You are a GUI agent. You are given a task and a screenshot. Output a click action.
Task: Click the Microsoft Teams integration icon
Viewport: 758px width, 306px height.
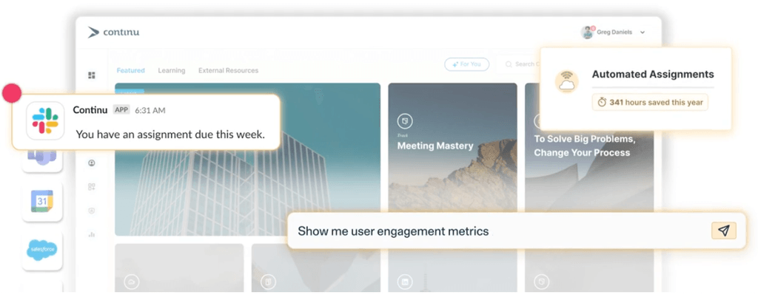pyautogui.click(x=42, y=160)
